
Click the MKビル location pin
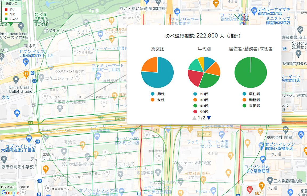pos(147,135)
